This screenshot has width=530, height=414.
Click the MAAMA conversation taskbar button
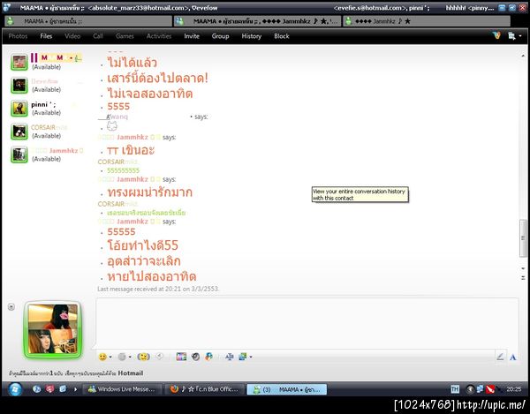pos(286,389)
